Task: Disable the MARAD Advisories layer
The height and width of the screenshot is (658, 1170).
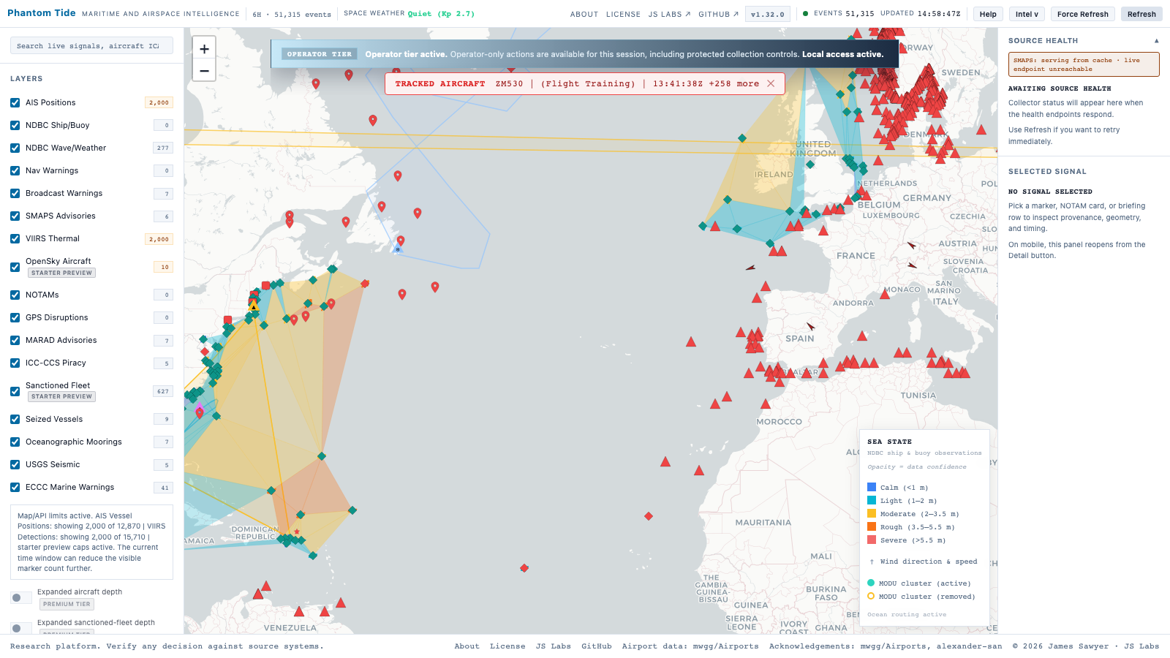Action: pyautogui.click(x=15, y=340)
